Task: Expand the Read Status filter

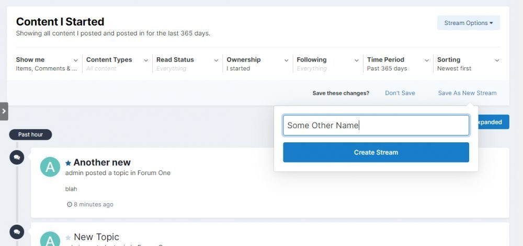Action: tap(187, 64)
